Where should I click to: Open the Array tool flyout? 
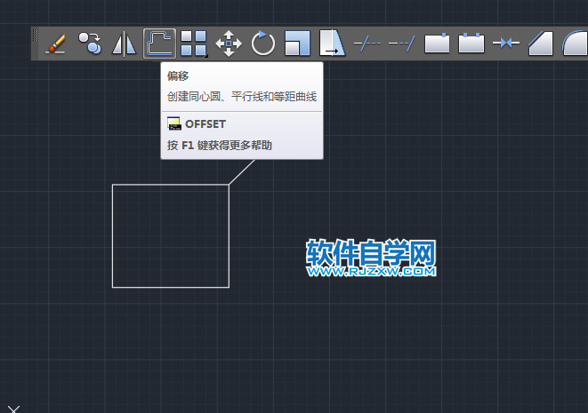194,43
